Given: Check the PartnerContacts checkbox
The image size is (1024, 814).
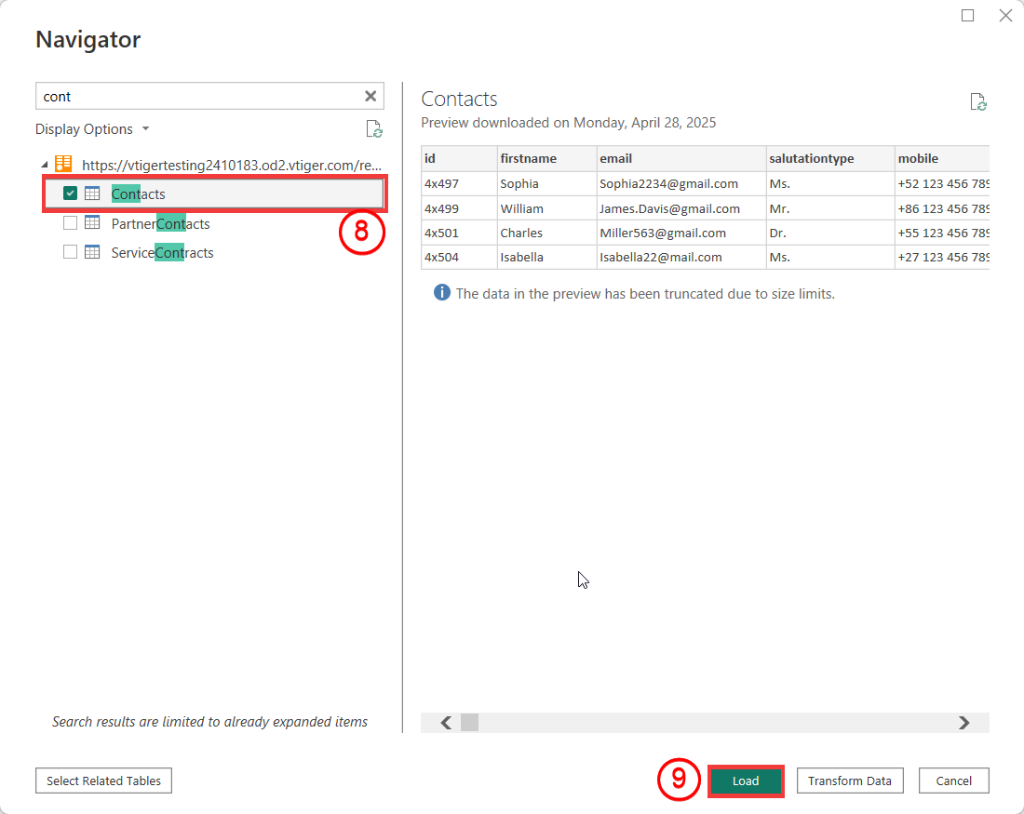Looking at the screenshot, I should pyautogui.click(x=70, y=223).
